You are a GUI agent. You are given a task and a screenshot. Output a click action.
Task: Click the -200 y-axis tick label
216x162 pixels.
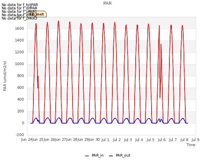tap(20, 135)
